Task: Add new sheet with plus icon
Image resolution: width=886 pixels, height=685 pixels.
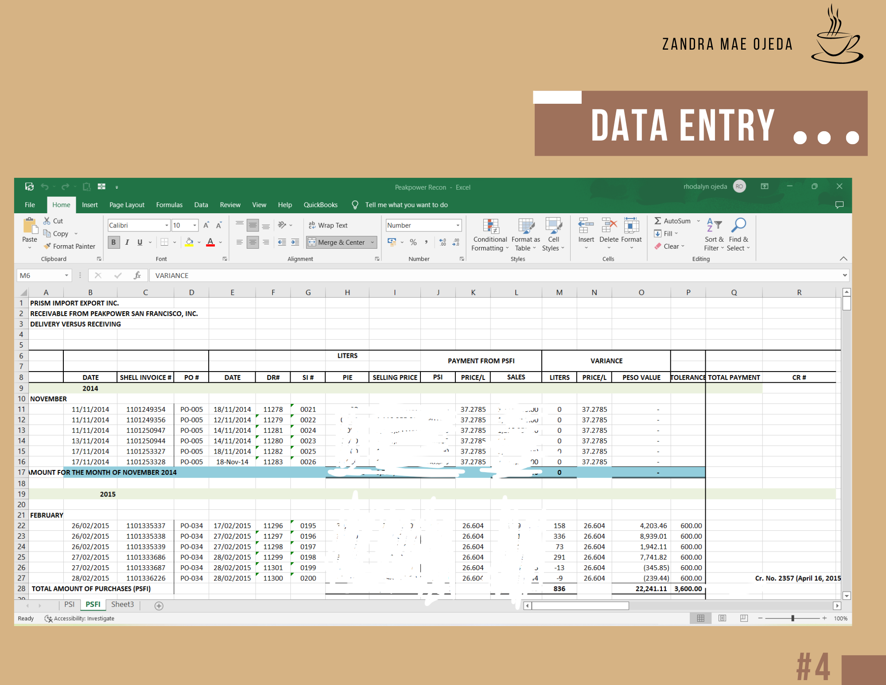Action: (159, 606)
